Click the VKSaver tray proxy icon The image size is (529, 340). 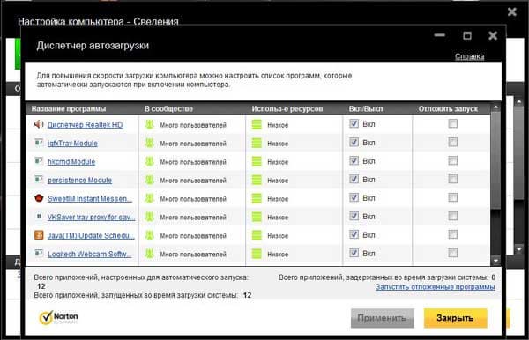pyautogui.click(x=39, y=217)
